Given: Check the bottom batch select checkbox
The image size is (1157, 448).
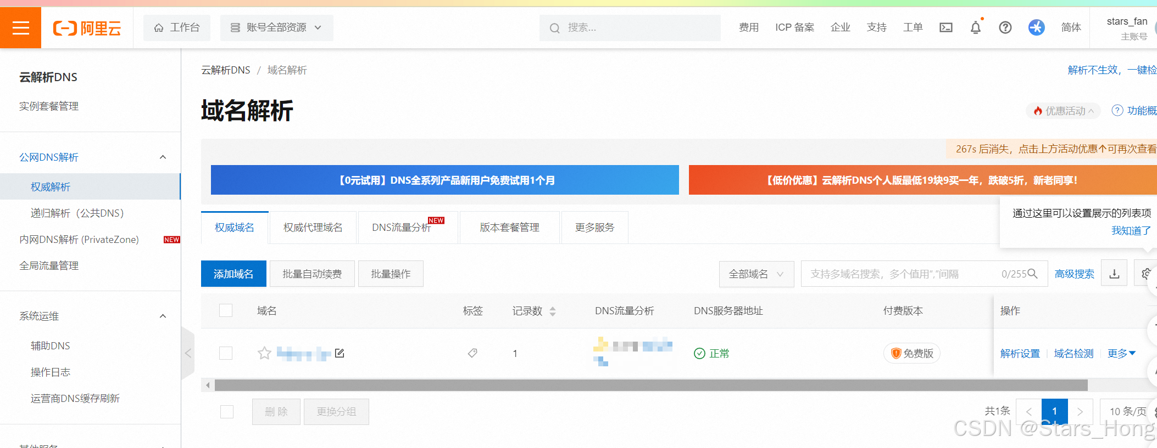Looking at the screenshot, I should [227, 412].
